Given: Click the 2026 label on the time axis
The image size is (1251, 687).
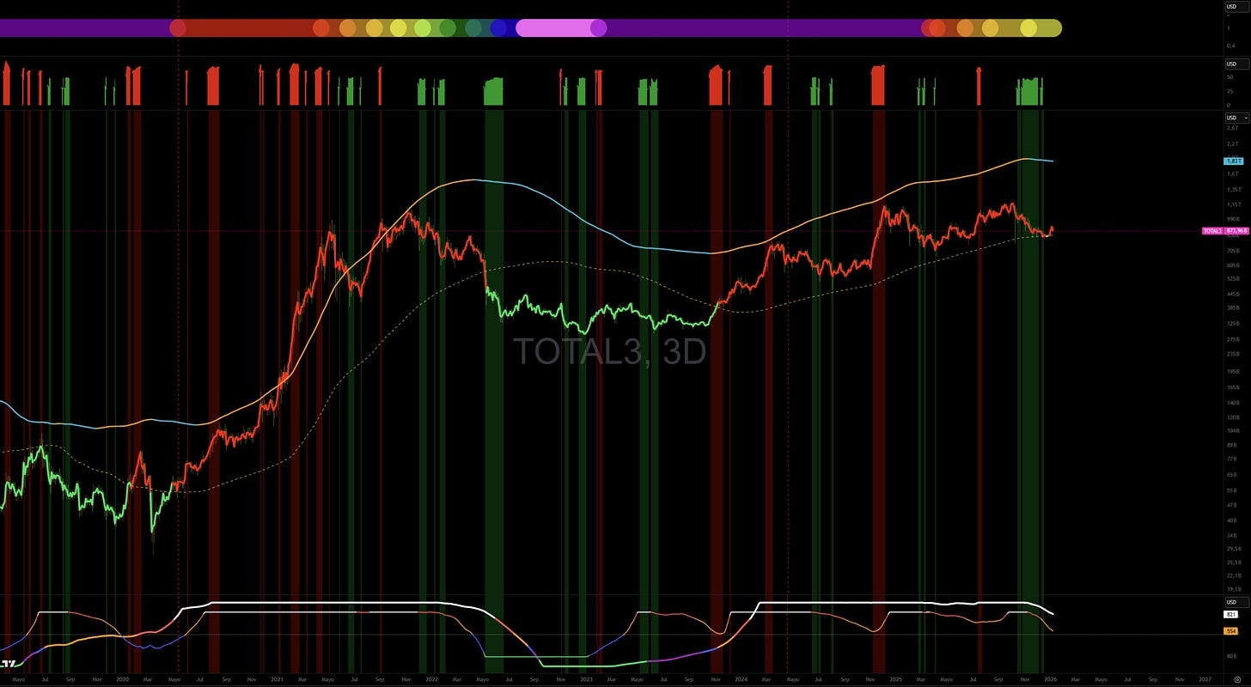Looking at the screenshot, I should (1050, 678).
